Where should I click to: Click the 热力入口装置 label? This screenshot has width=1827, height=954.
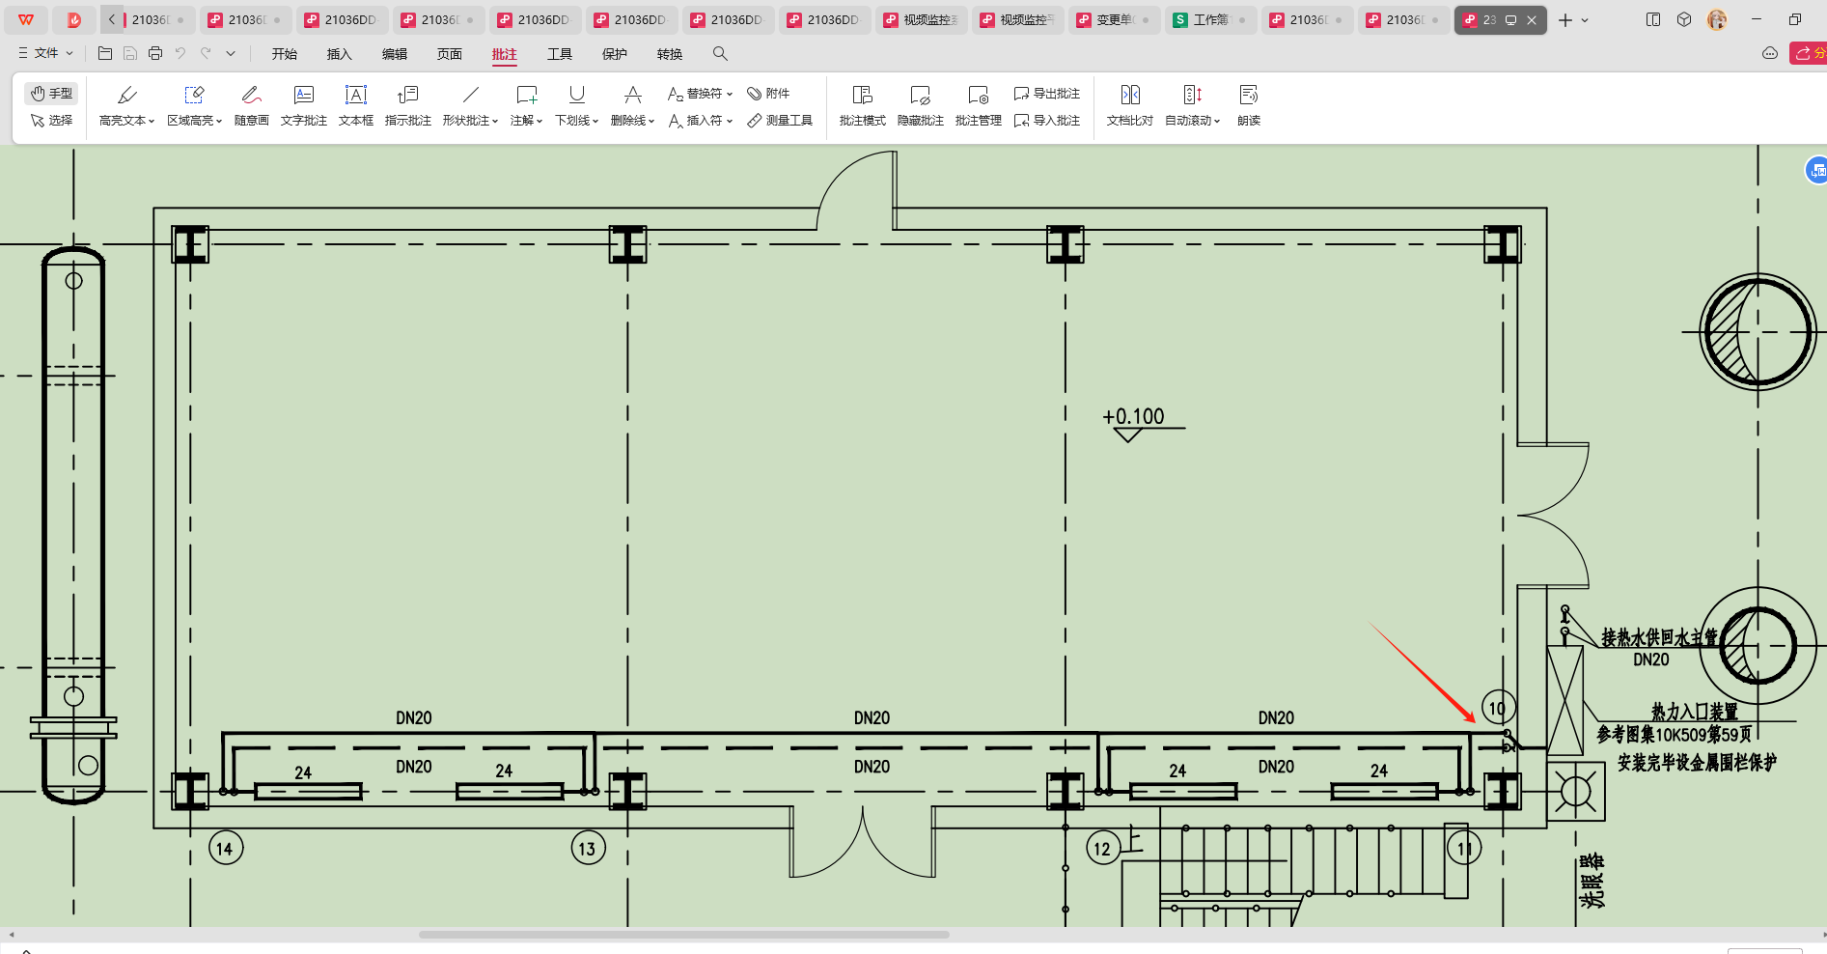1695,712
